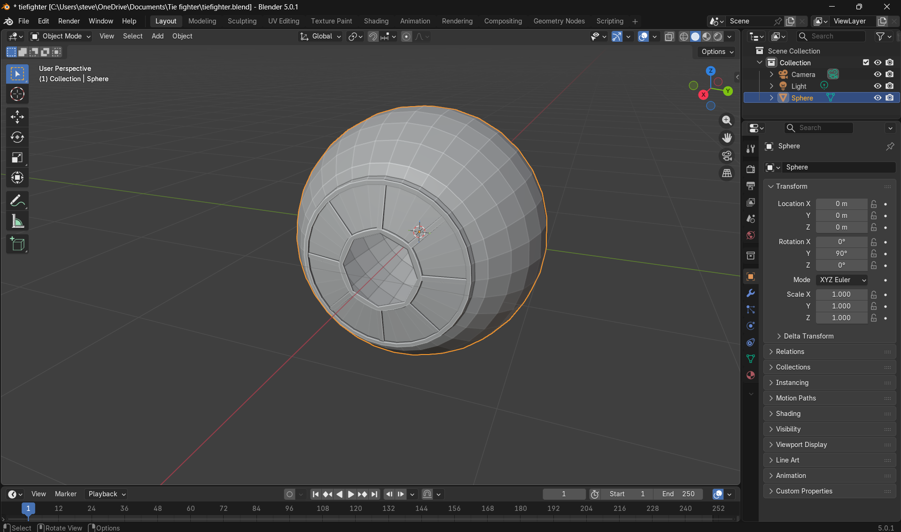The height and width of the screenshot is (532, 901).
Task: Open the Render menu
Action: (x=69, y=21)
